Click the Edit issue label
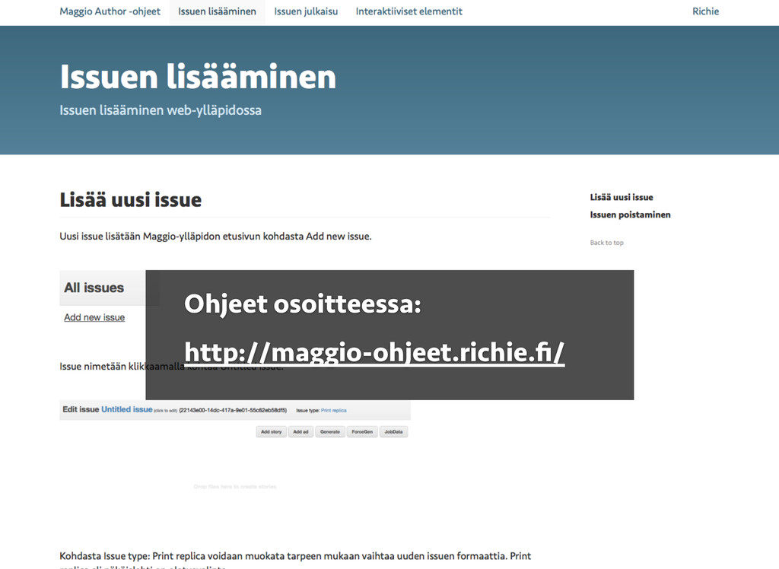 point(81,409)
